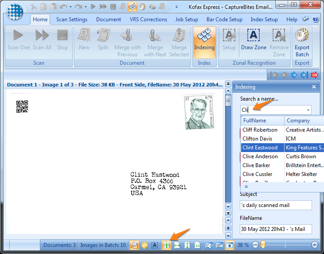
Task: Click the Company column header
Action: (x=304, y=121)
